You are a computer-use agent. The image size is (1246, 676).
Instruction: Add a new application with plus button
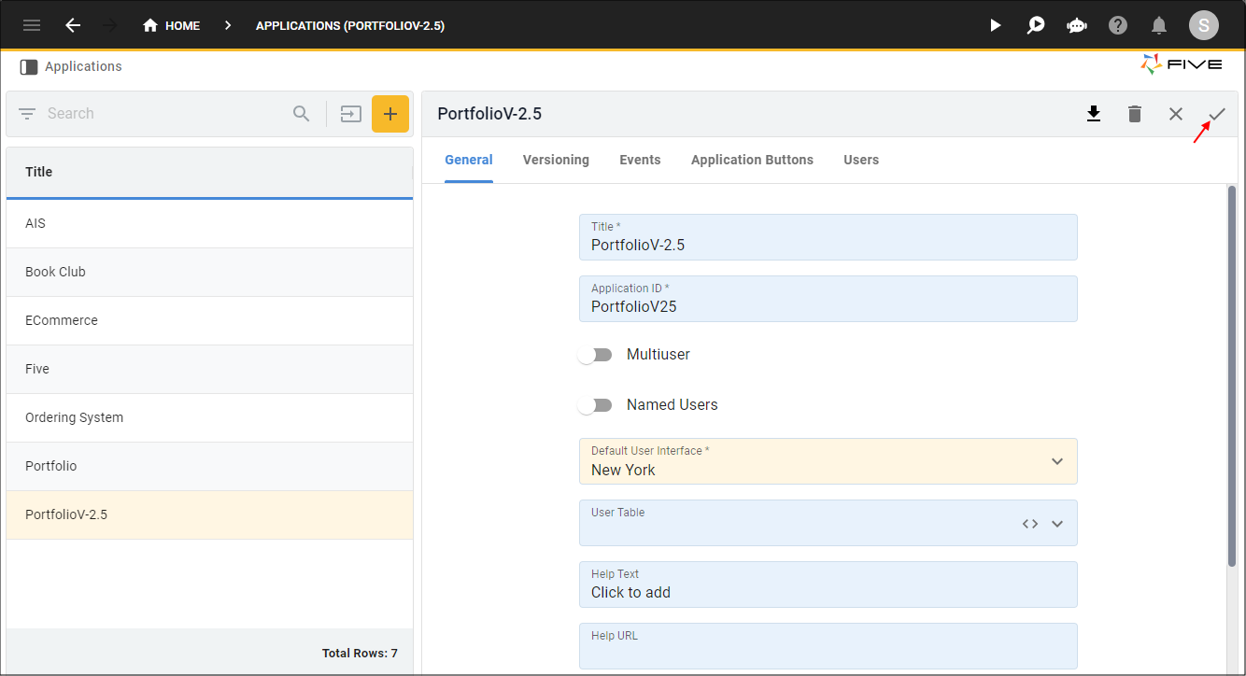coord(390,114)
